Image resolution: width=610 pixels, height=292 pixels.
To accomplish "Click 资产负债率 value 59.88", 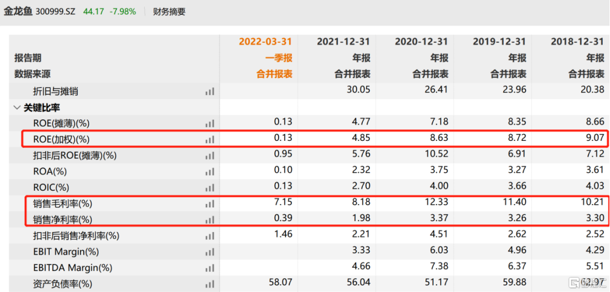I will click(515, 283).
